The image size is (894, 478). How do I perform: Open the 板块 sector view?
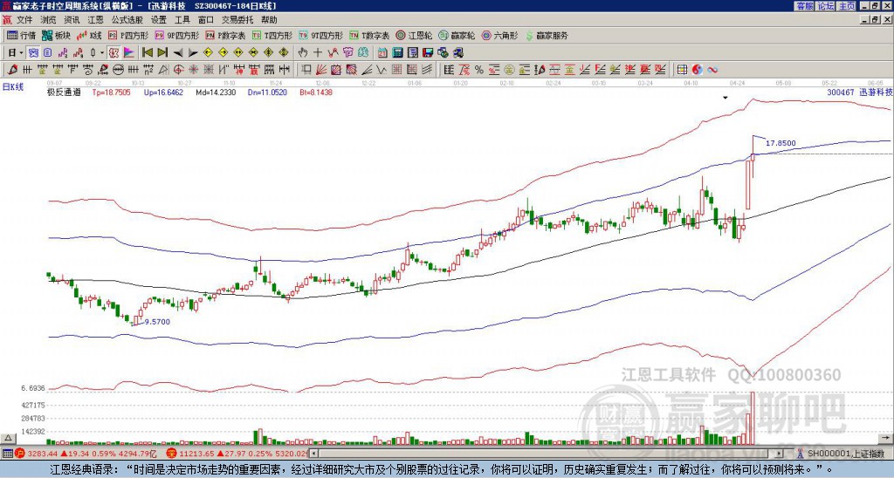click(56, 35)
